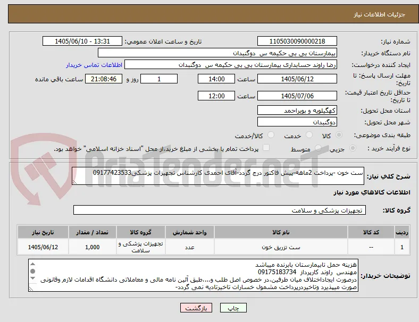Select the جزیی purchase type radio

[x=353, y=148]
